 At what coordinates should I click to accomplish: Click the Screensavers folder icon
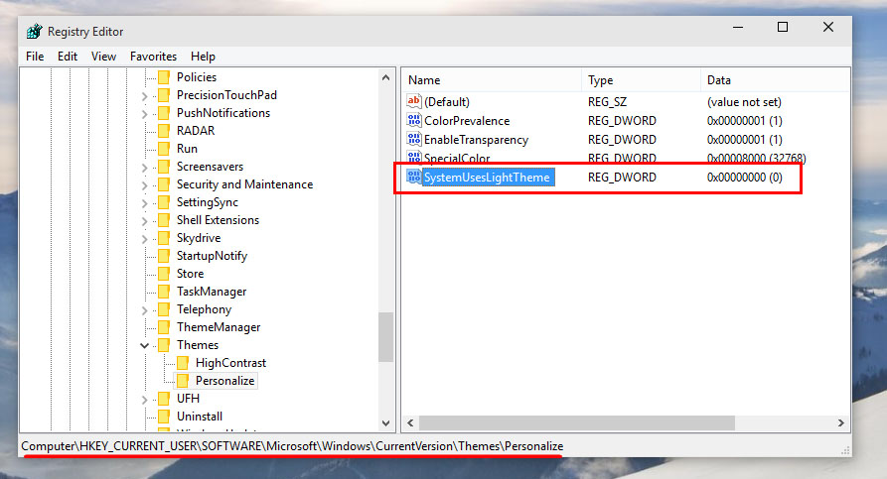[x=164, y=167]
